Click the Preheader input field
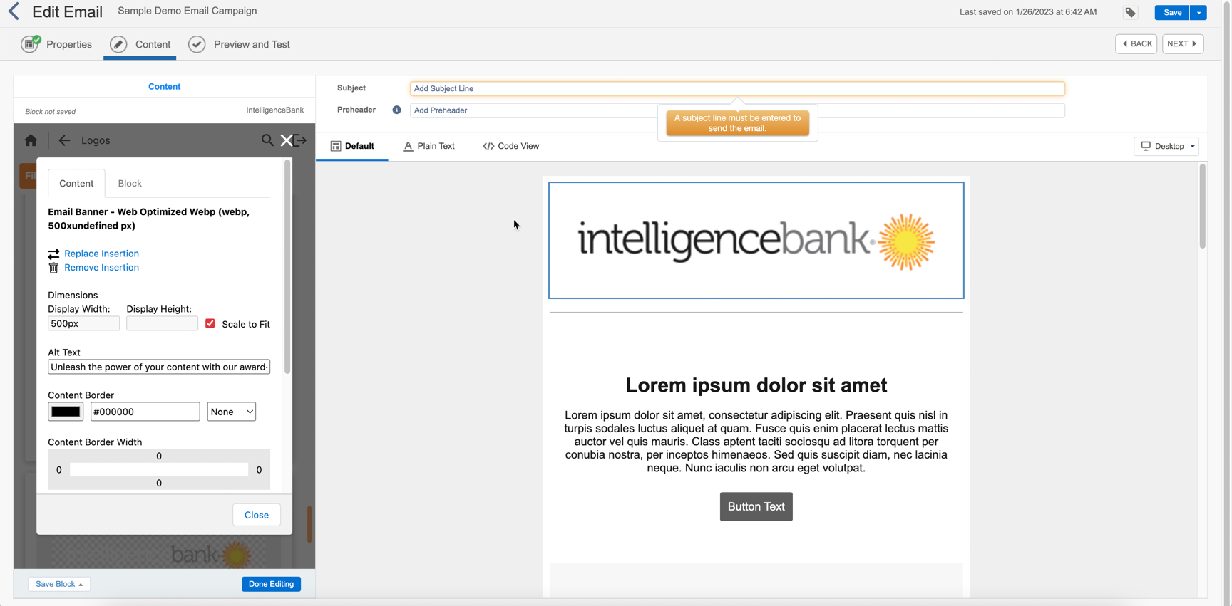This screenshot has width=1232, height=606. tap(737, 110)
